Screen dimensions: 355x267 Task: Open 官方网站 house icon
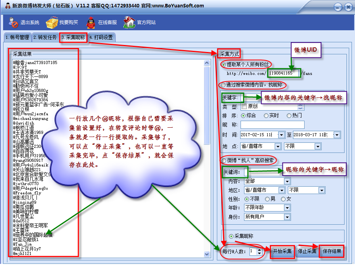pos(129,23)
